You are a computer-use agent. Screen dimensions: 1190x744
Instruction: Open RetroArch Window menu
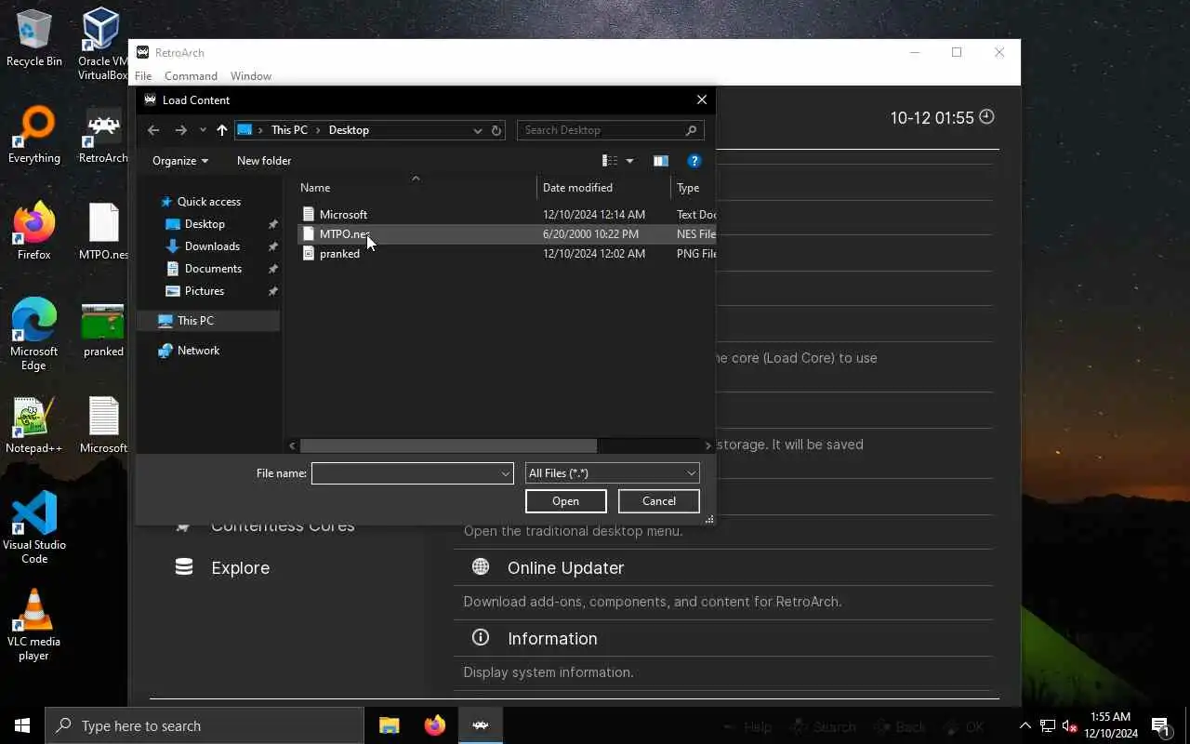(251, 76)
